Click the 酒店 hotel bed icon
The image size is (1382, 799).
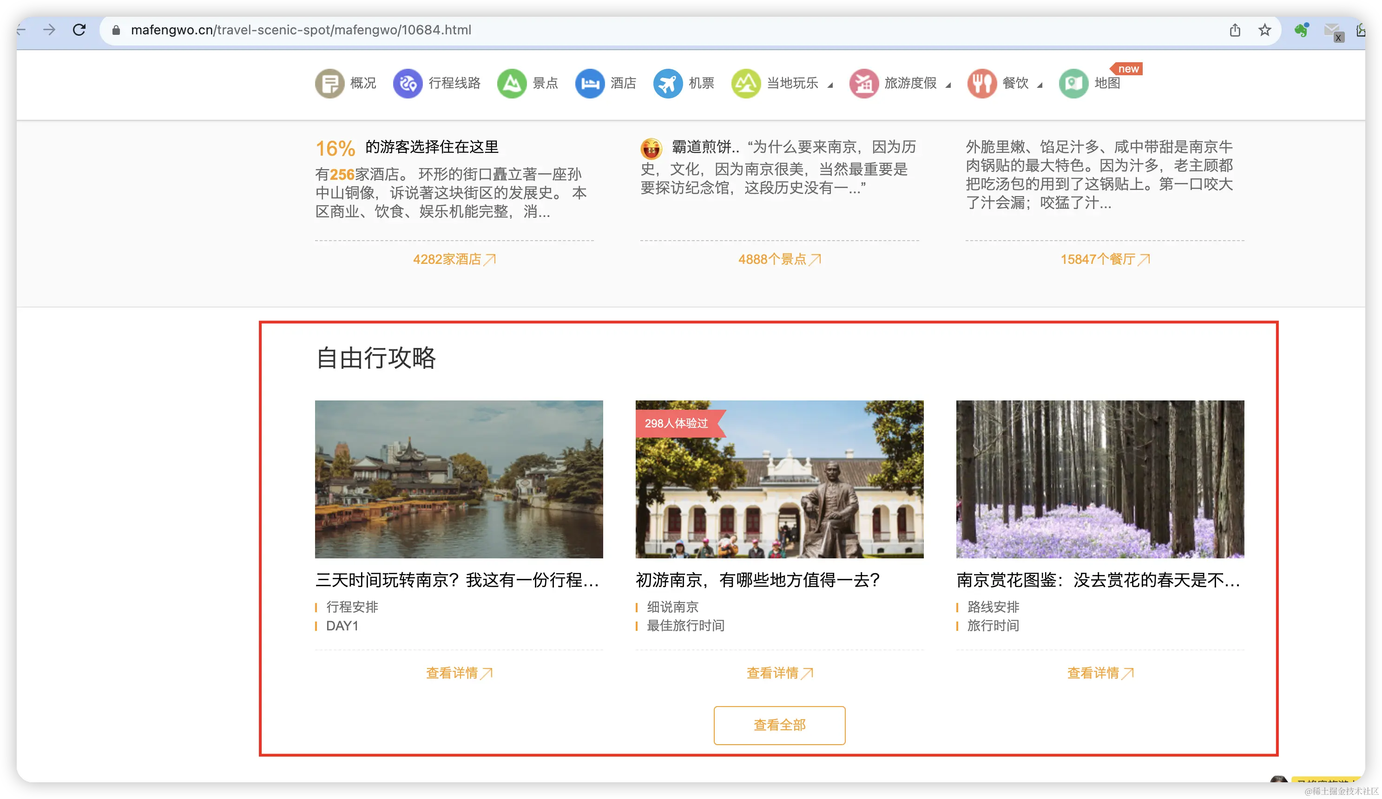pos(590,83)
